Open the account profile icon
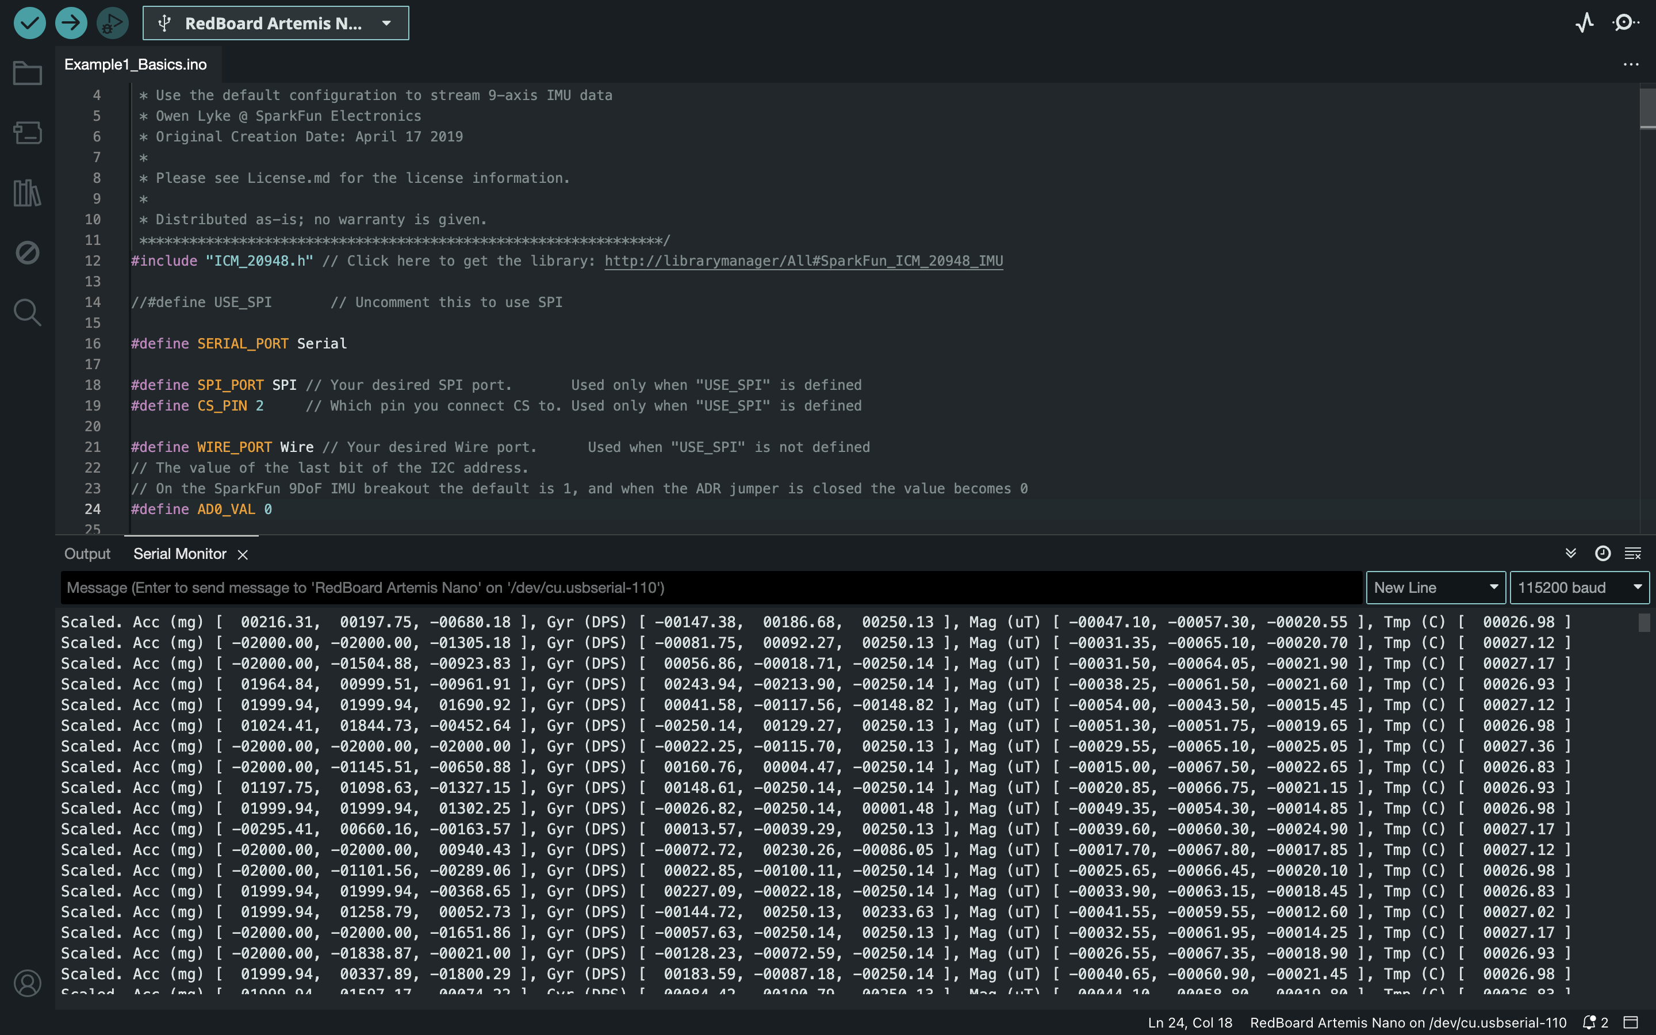 (28, 983)
